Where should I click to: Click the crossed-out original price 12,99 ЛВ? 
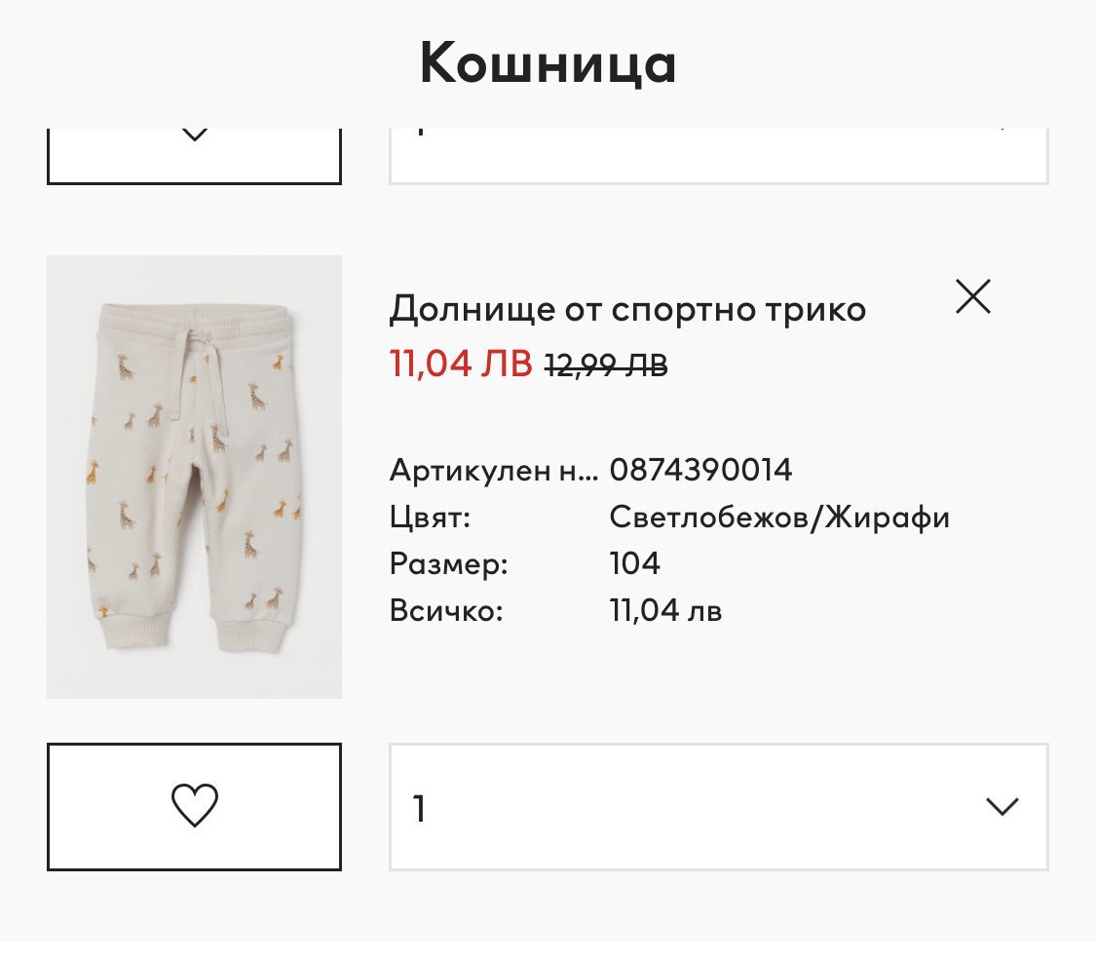tap(606, 365)
